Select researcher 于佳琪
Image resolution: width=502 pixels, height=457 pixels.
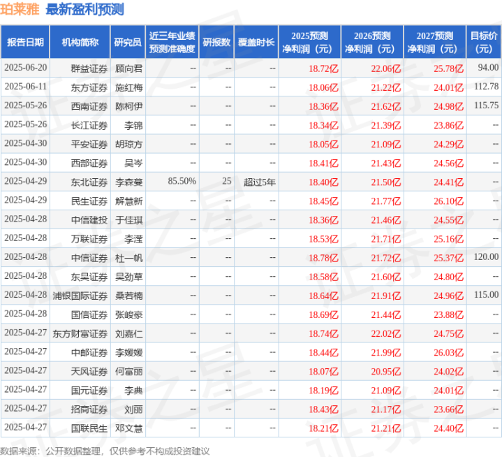(128, 220)
